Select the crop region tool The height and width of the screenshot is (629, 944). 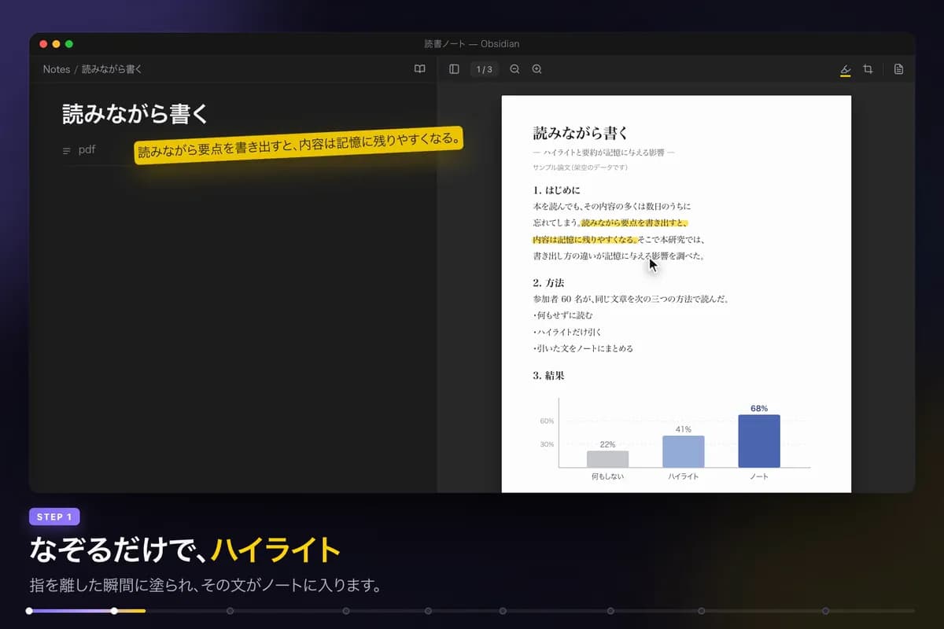point(868,69)
